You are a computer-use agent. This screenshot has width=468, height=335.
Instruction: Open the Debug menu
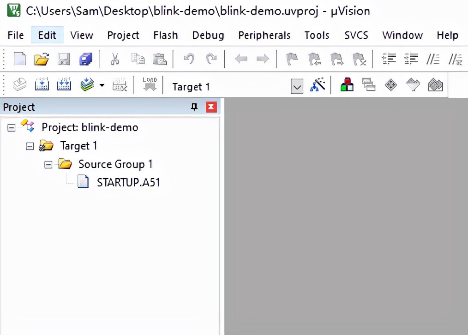(208, 35)
